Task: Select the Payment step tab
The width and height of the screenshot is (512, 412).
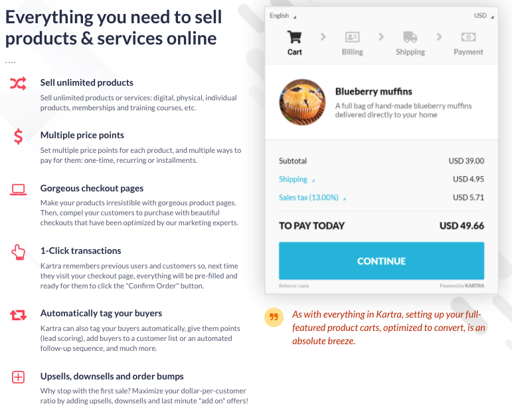Action: [x=468, y=44]
